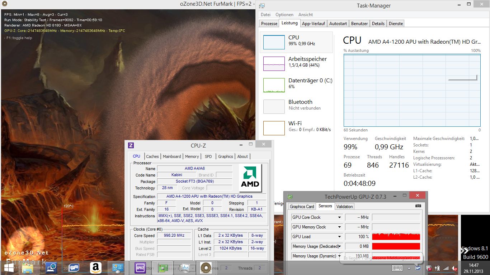Image resolution: width=490 pixels, height=275 pixels.
Task: Open the Datei menu in Task-Manager
Action: coord(266,15)
